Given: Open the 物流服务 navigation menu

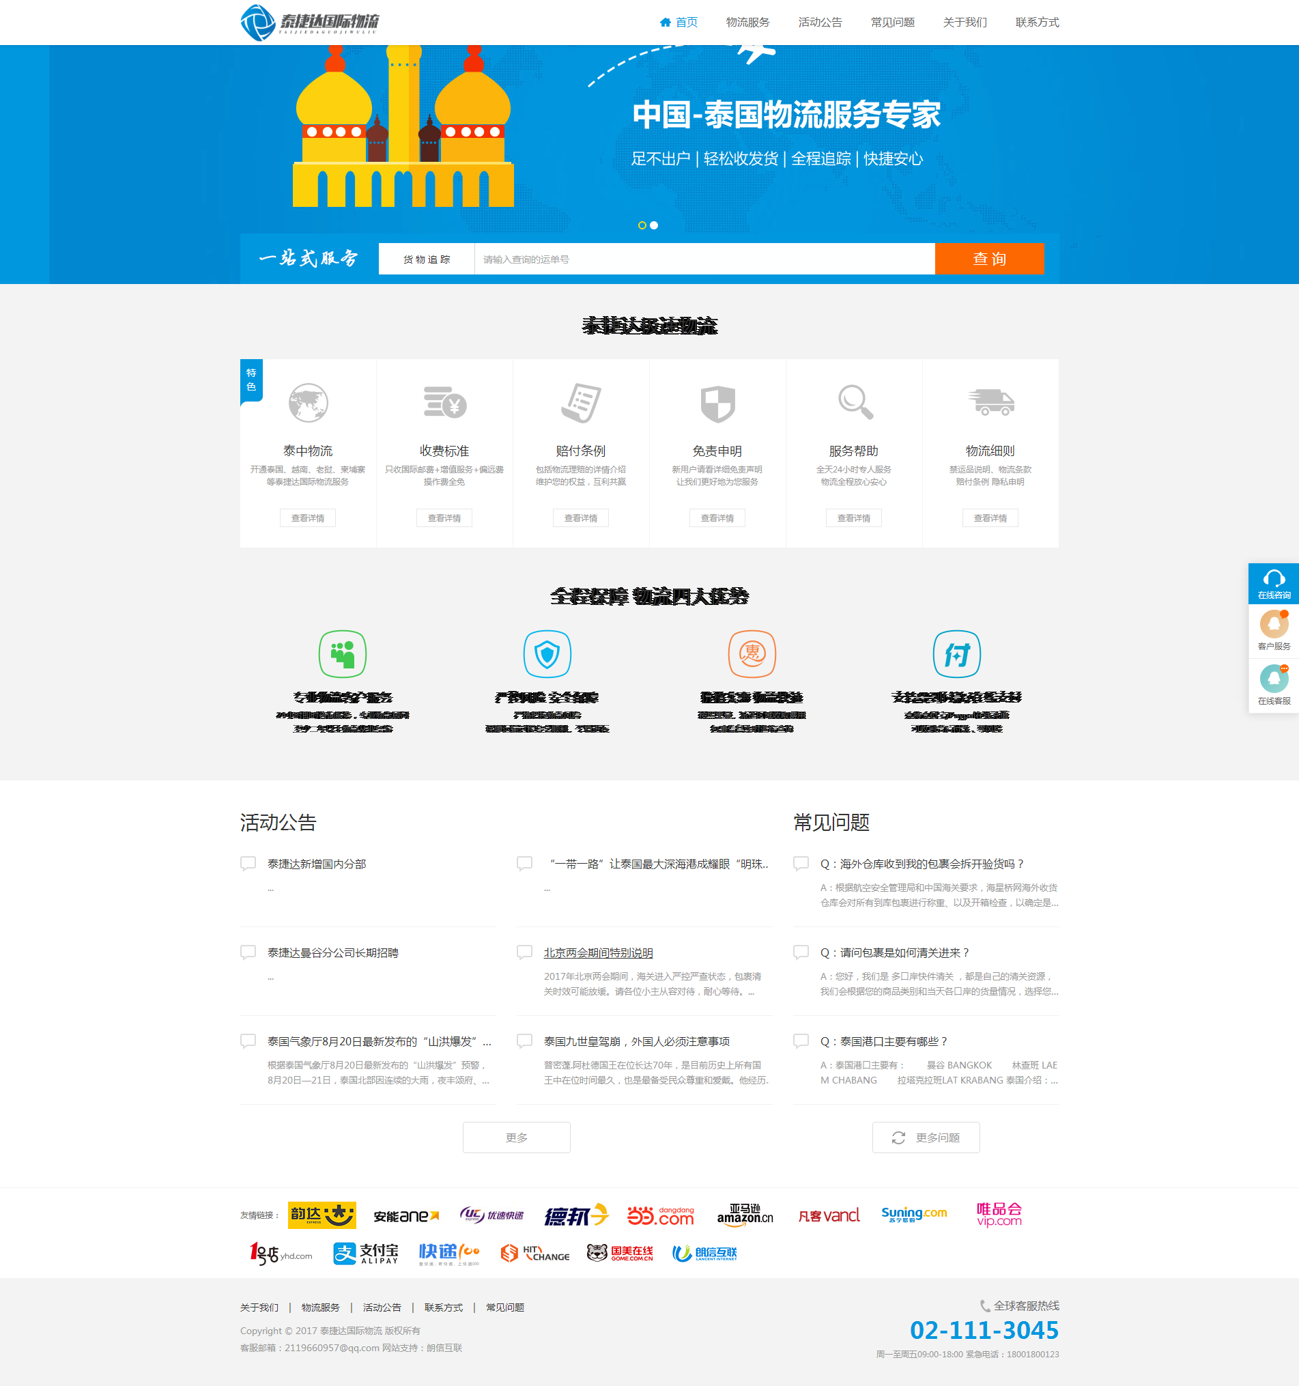Looking at the screenshot, I should pos(747,23).
